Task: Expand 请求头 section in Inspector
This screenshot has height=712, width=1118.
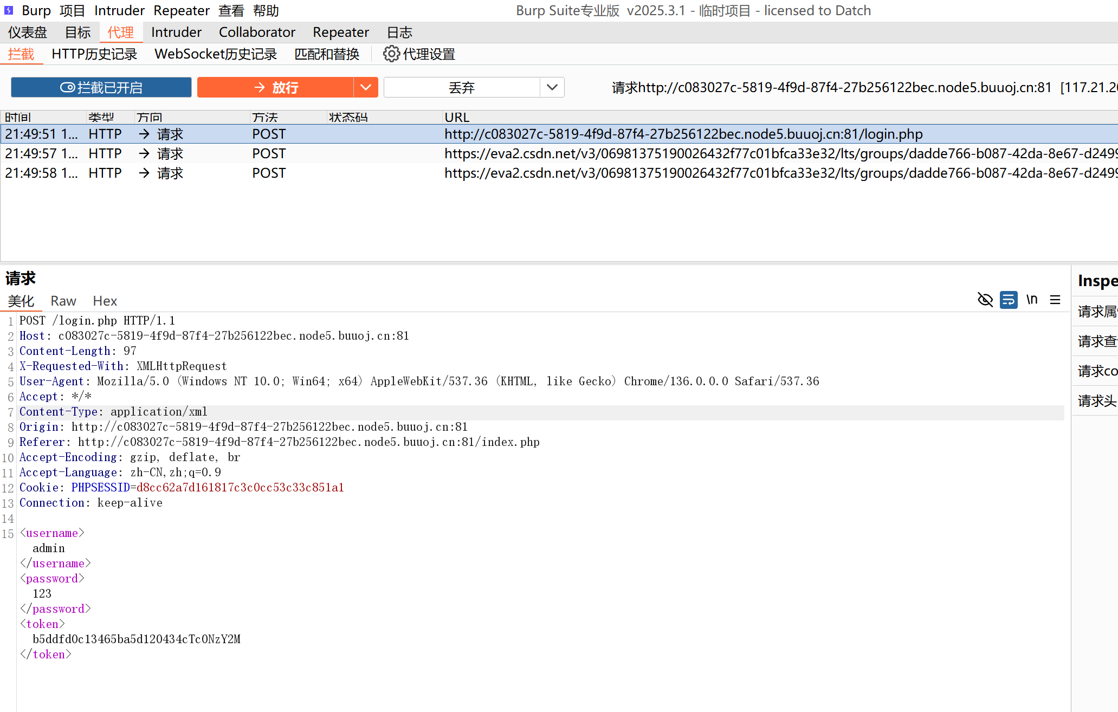Action: (x=1096, y=401)
